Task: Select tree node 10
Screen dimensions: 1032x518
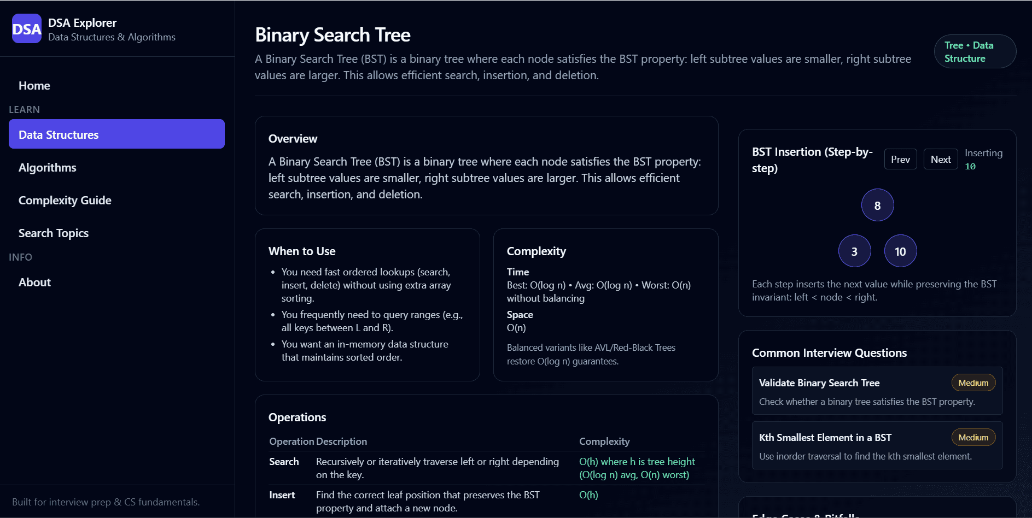Action: coord(900,251)
